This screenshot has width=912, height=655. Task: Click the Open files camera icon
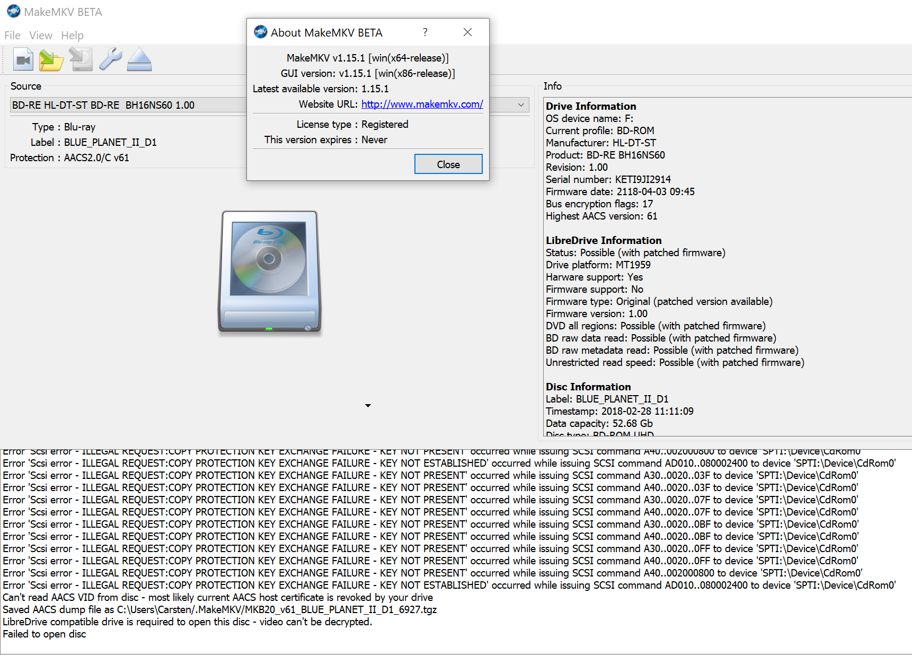[23, 59]
